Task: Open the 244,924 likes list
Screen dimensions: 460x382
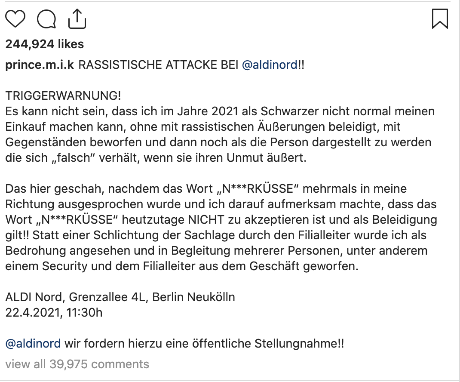Action: (x=45, y=44)
